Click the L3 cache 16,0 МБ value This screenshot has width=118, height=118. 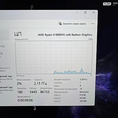(83, 101)
